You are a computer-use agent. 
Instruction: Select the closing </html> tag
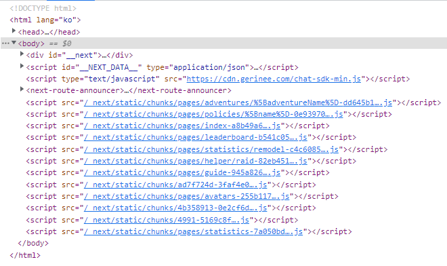pos(25,255)
